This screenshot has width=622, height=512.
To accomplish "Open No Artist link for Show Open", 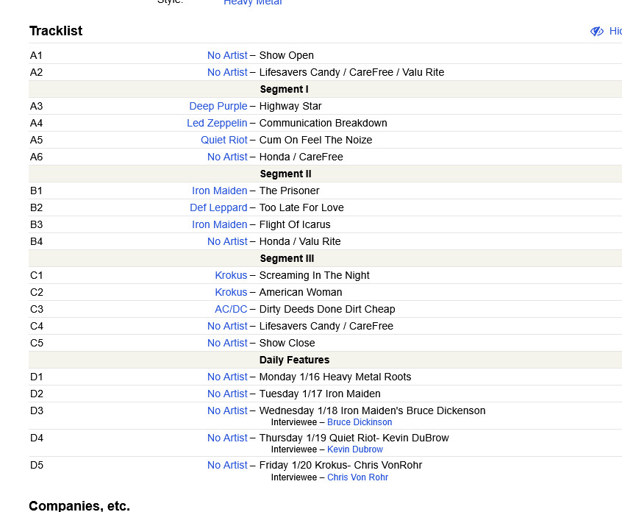I will pyautogui.click(x=227, y=56).
